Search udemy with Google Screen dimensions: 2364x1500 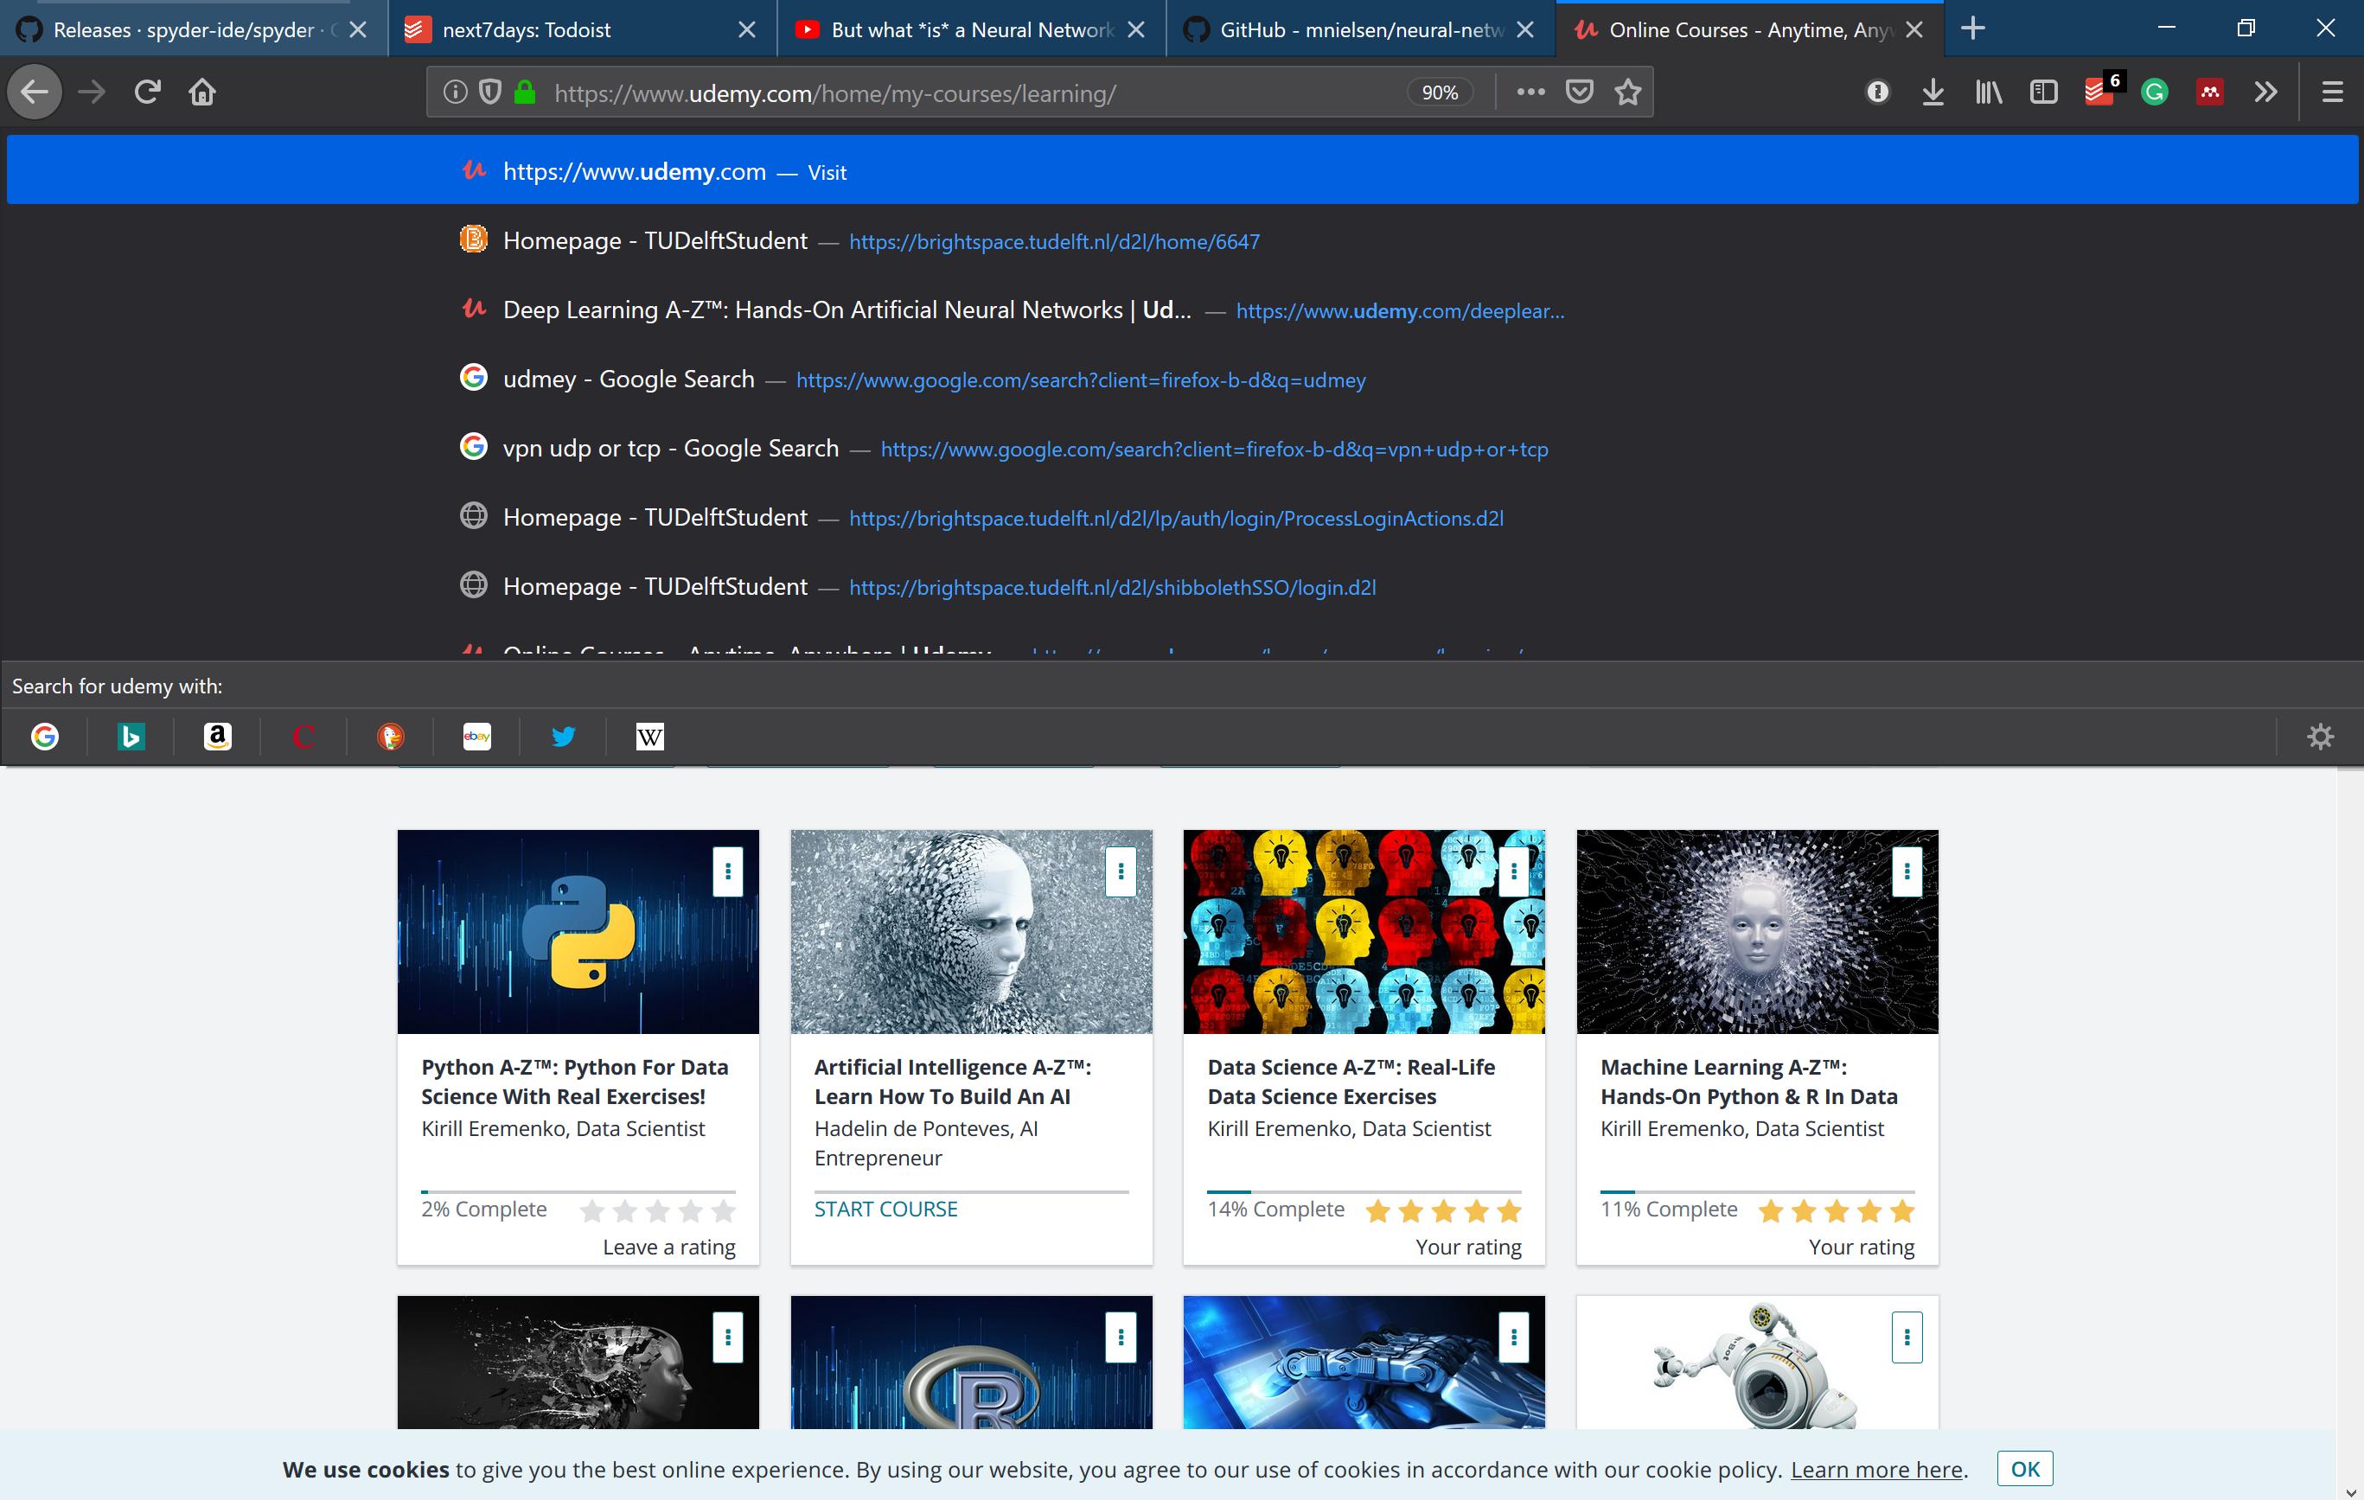click(45, 737)
